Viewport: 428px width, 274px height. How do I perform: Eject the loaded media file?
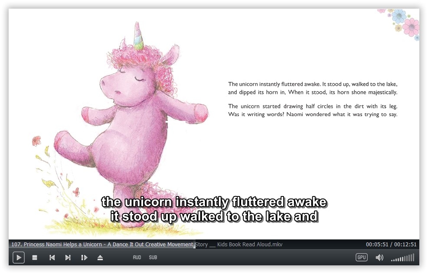[100, 258]
